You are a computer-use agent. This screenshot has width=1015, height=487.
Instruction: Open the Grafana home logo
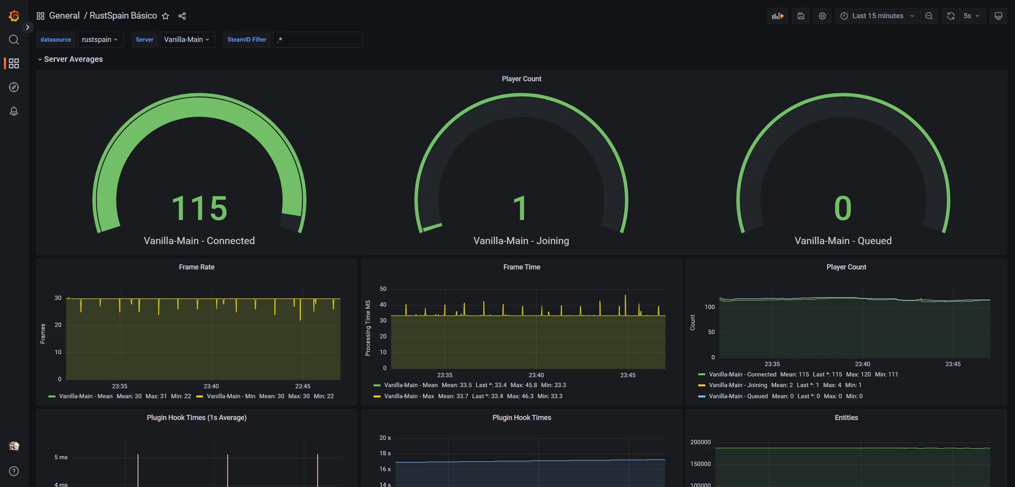point(14,16)
